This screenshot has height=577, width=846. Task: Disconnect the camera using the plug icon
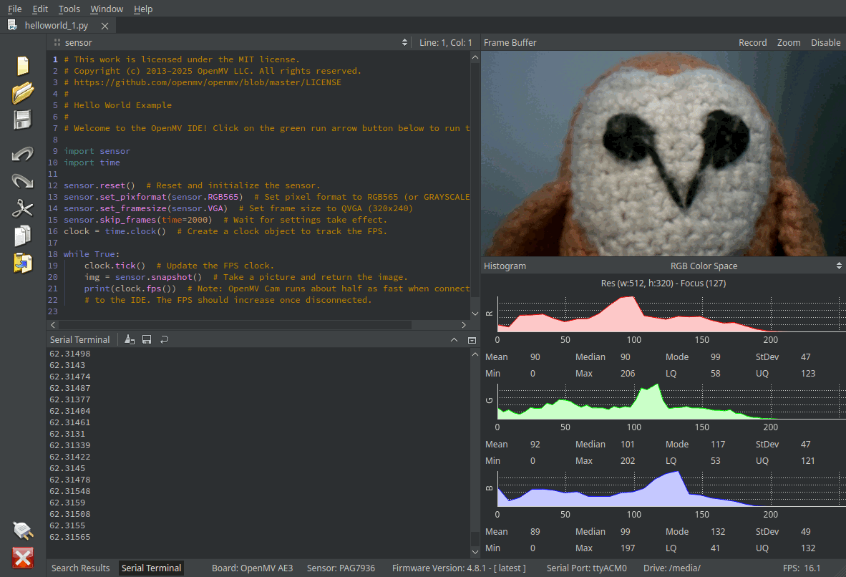pyautogui.click(x=23, y=530)
